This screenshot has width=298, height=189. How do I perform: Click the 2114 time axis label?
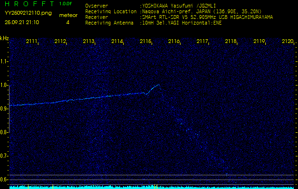coord(117,41)
